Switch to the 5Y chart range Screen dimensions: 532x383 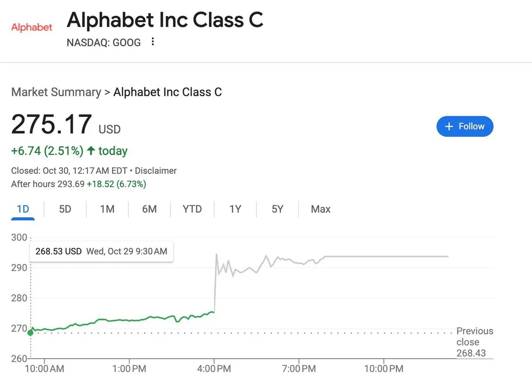coord(277,209)
